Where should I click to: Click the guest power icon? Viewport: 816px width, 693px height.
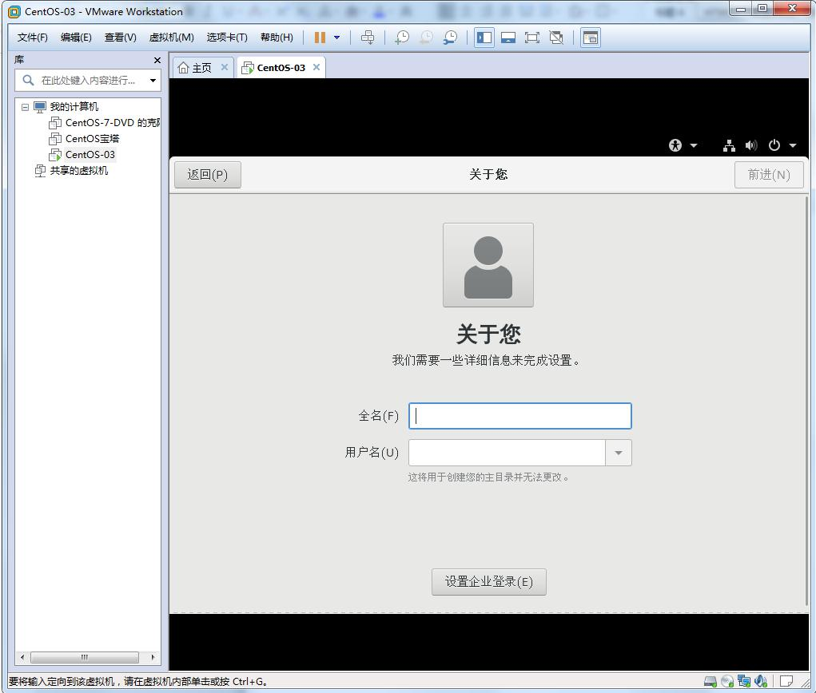pyautogui.click(x=774, y=145)
